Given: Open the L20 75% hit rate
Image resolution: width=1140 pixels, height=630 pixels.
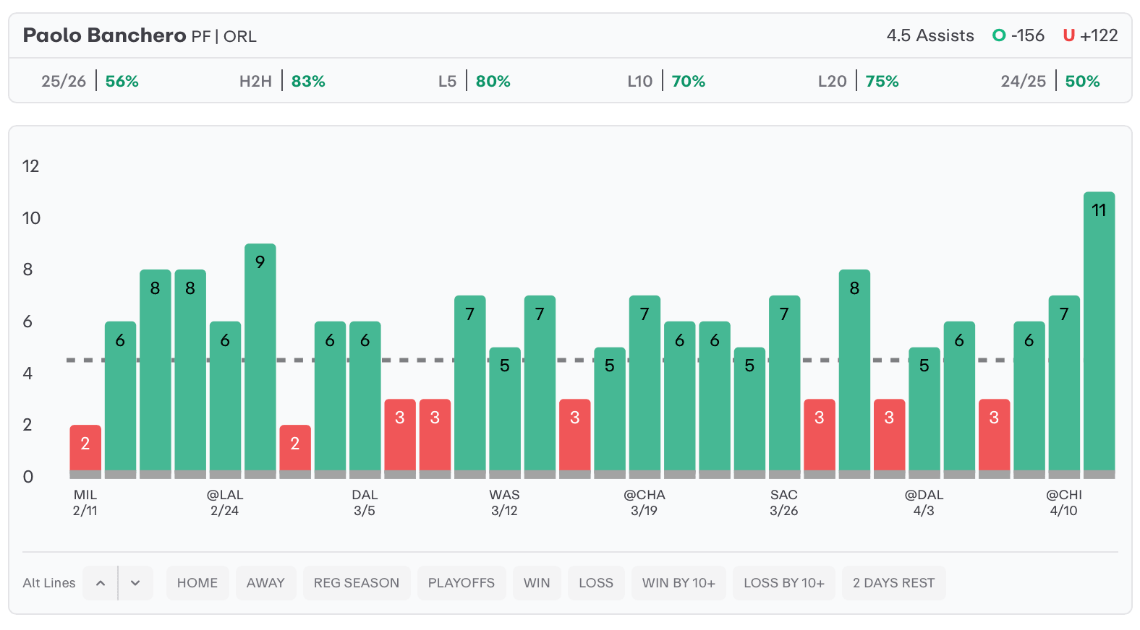Looking at the screenshot, I should tap(859, 82).
